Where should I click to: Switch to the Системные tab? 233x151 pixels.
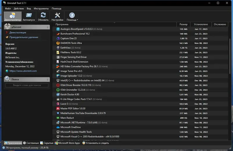31,143
